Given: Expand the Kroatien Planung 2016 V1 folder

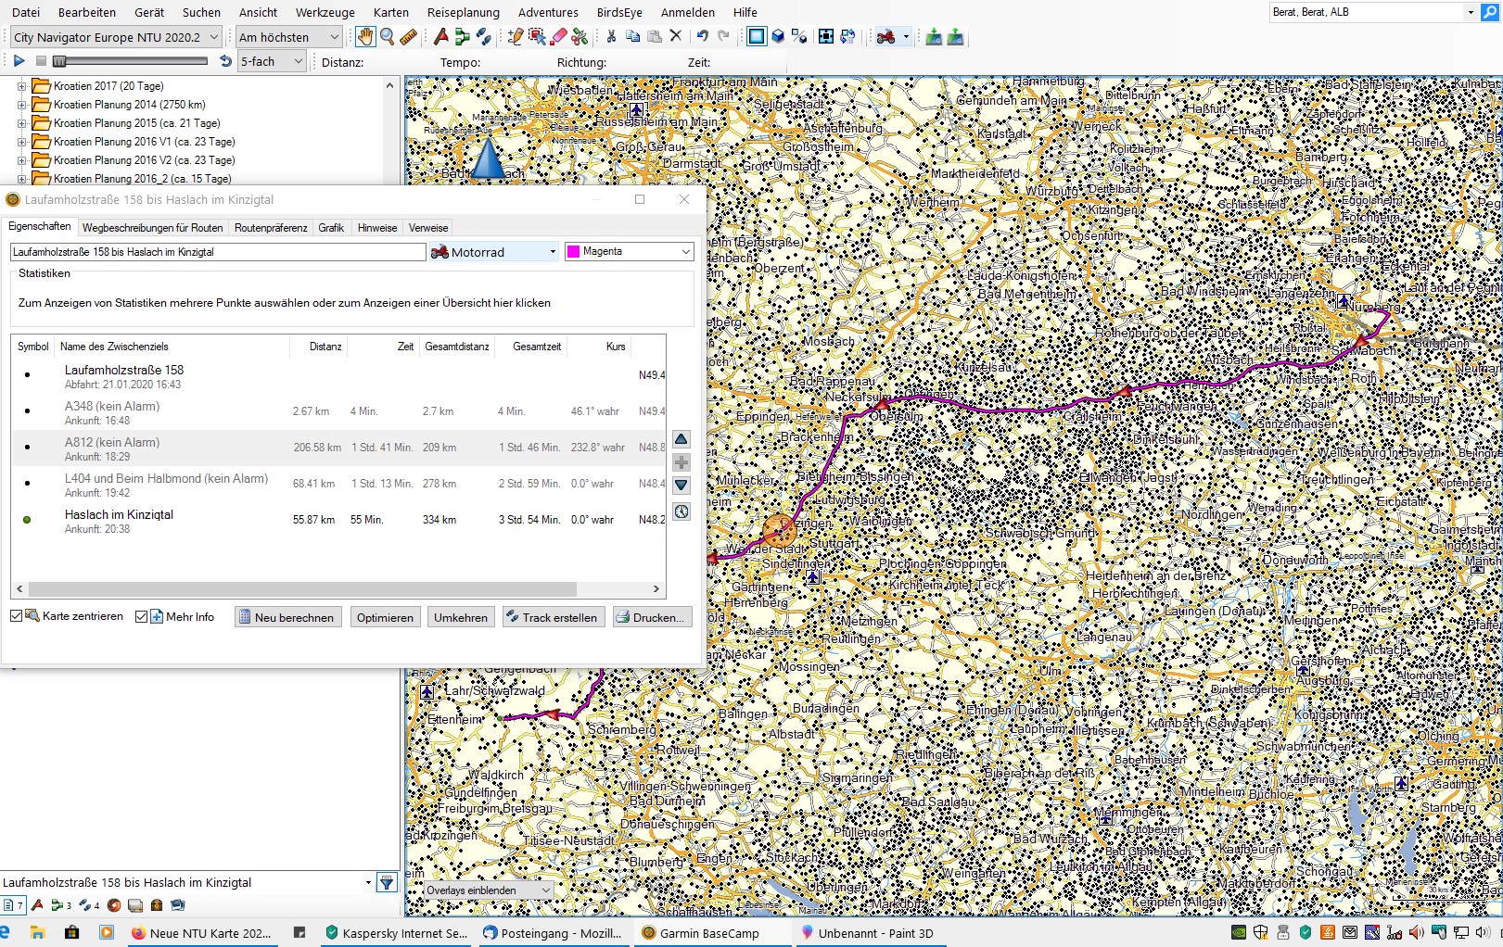Looking at the screenshot, I should click(21, 142).
